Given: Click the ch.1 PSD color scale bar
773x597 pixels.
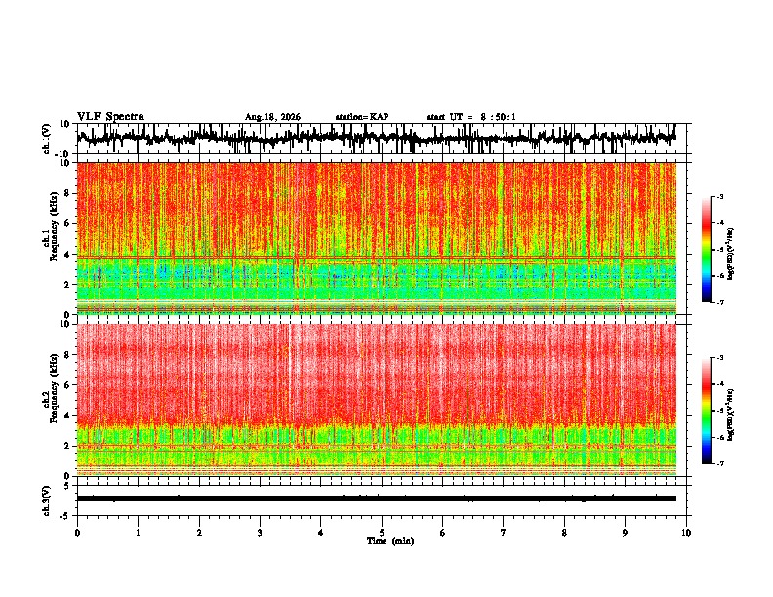Looking at the screenshot, I should click(x=706, y=250).
